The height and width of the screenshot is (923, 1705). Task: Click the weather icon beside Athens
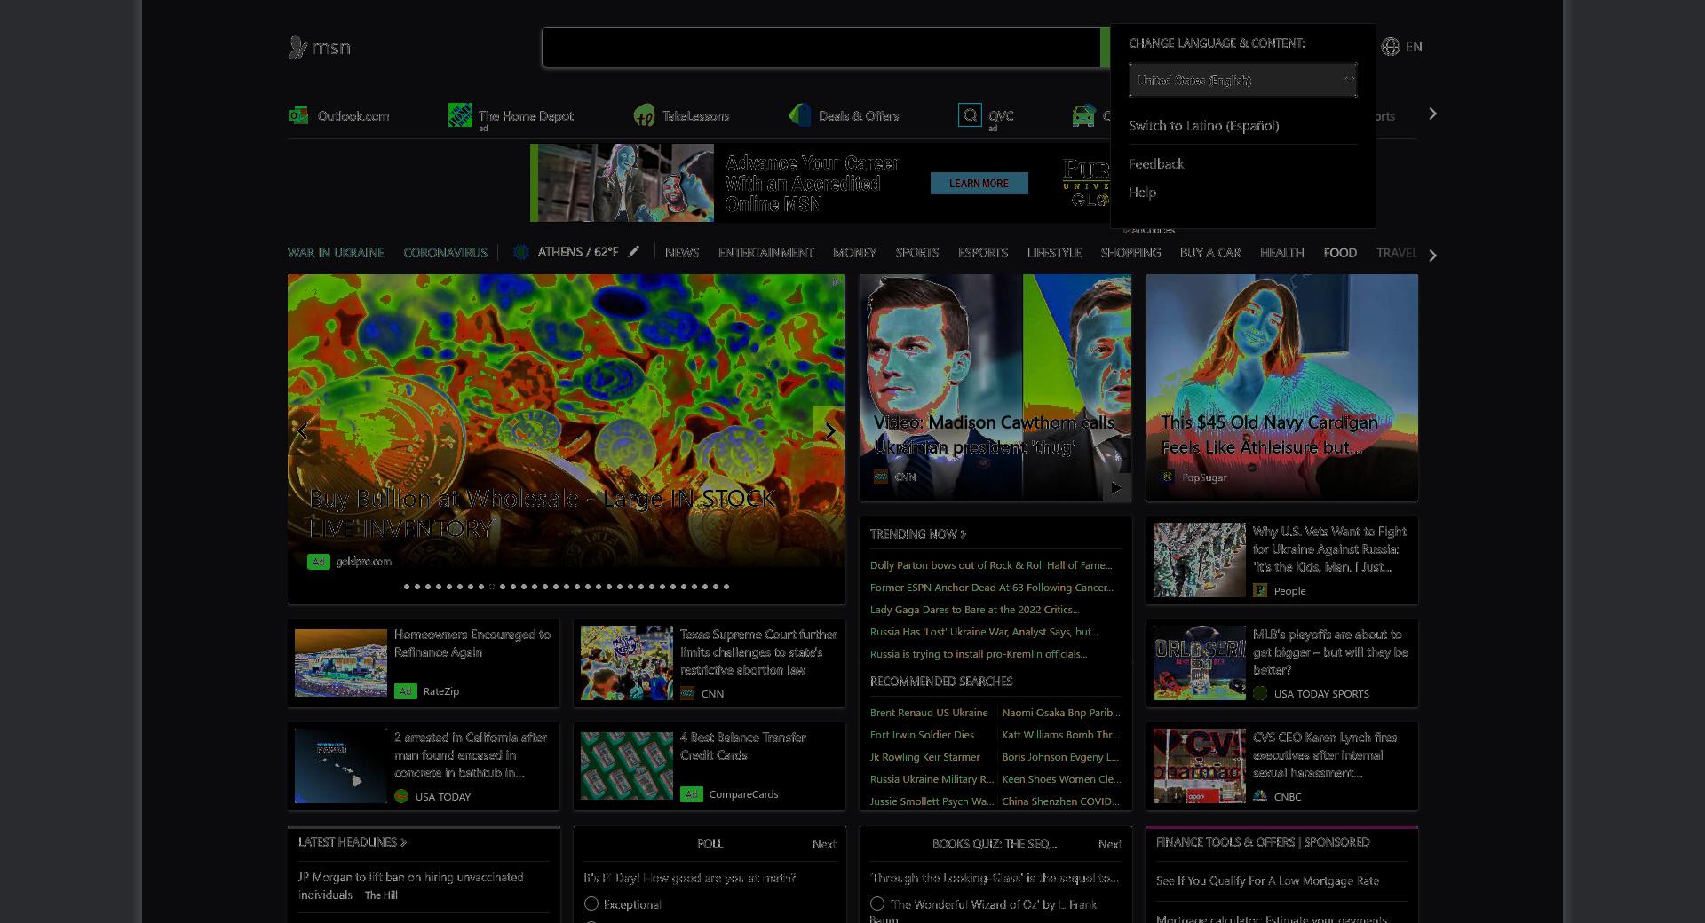click(x=521, y=252)
